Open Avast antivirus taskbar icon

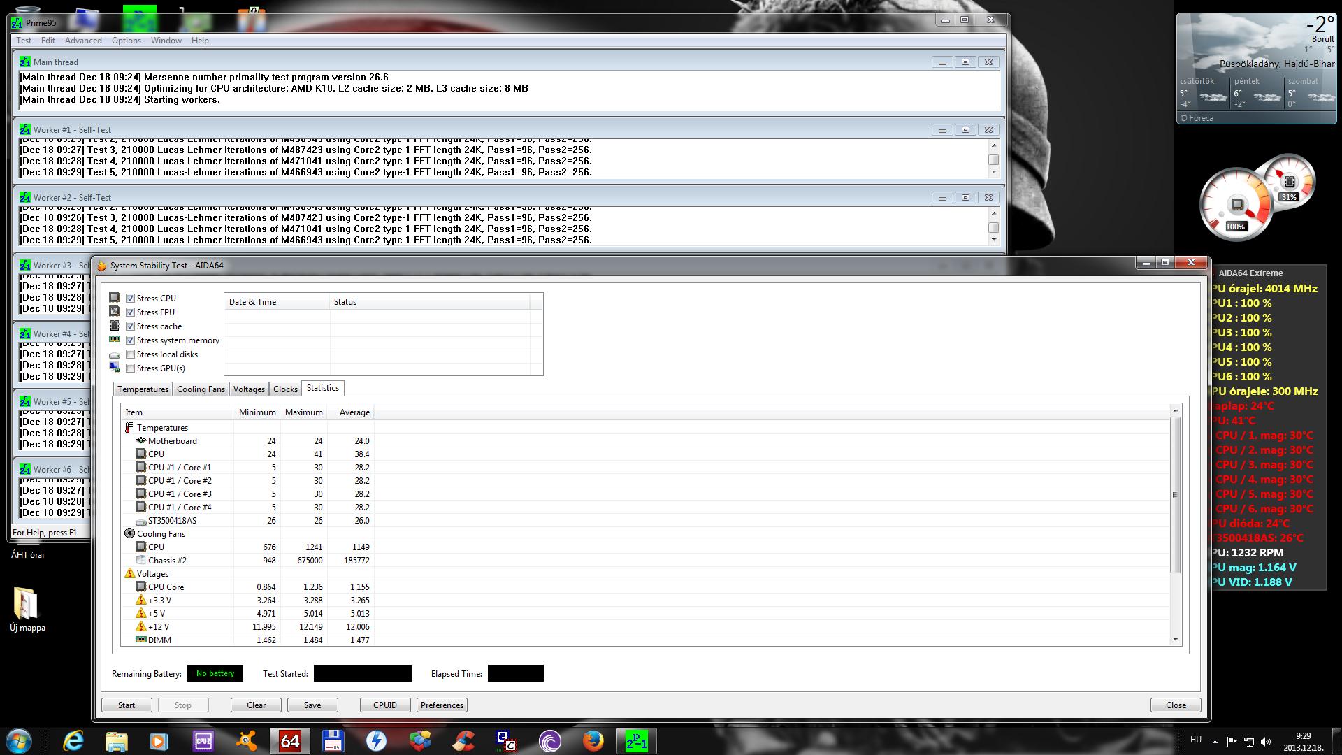pyautogui.click(x=246, y=740)
